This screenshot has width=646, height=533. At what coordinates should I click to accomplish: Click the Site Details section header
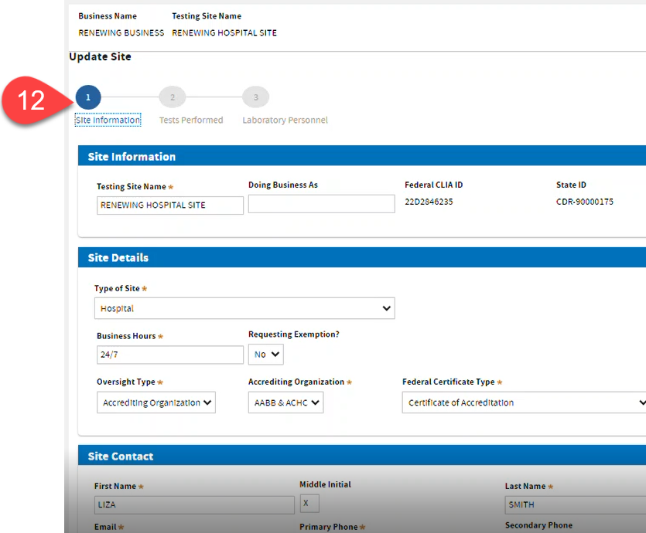click(x=362, y=257)
